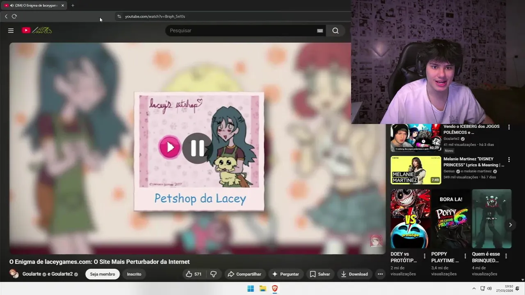Click the channel watermark in video corner

pyautogui.click(x=376, y=241)
